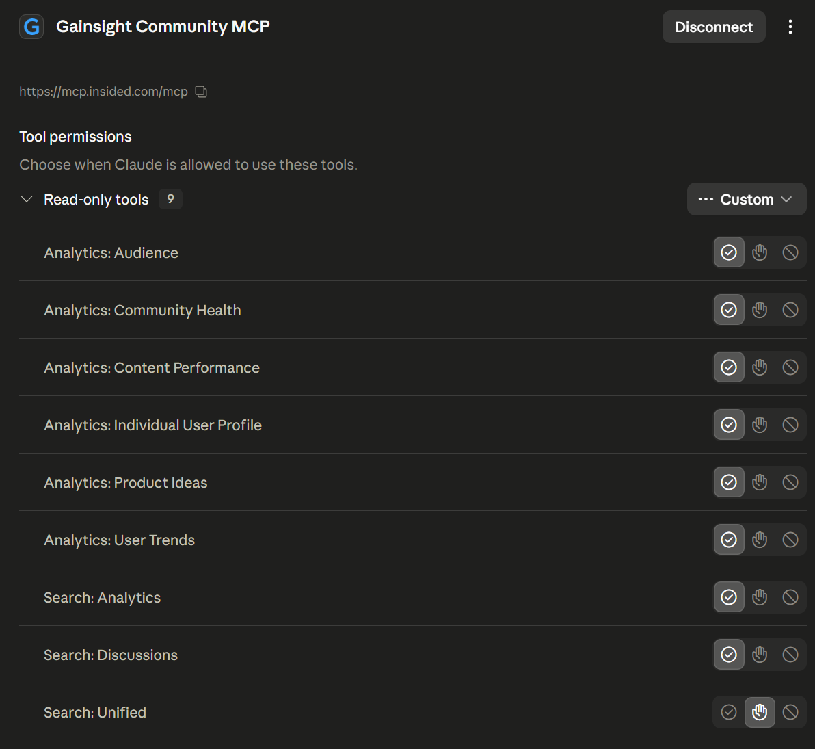Always allow Analytics: User Trends
This screenshot has height=749, width=815.
click(729, 540)
